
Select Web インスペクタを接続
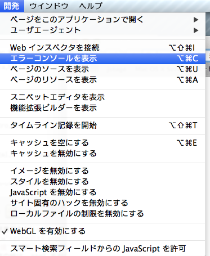click(x=102, y=48)
